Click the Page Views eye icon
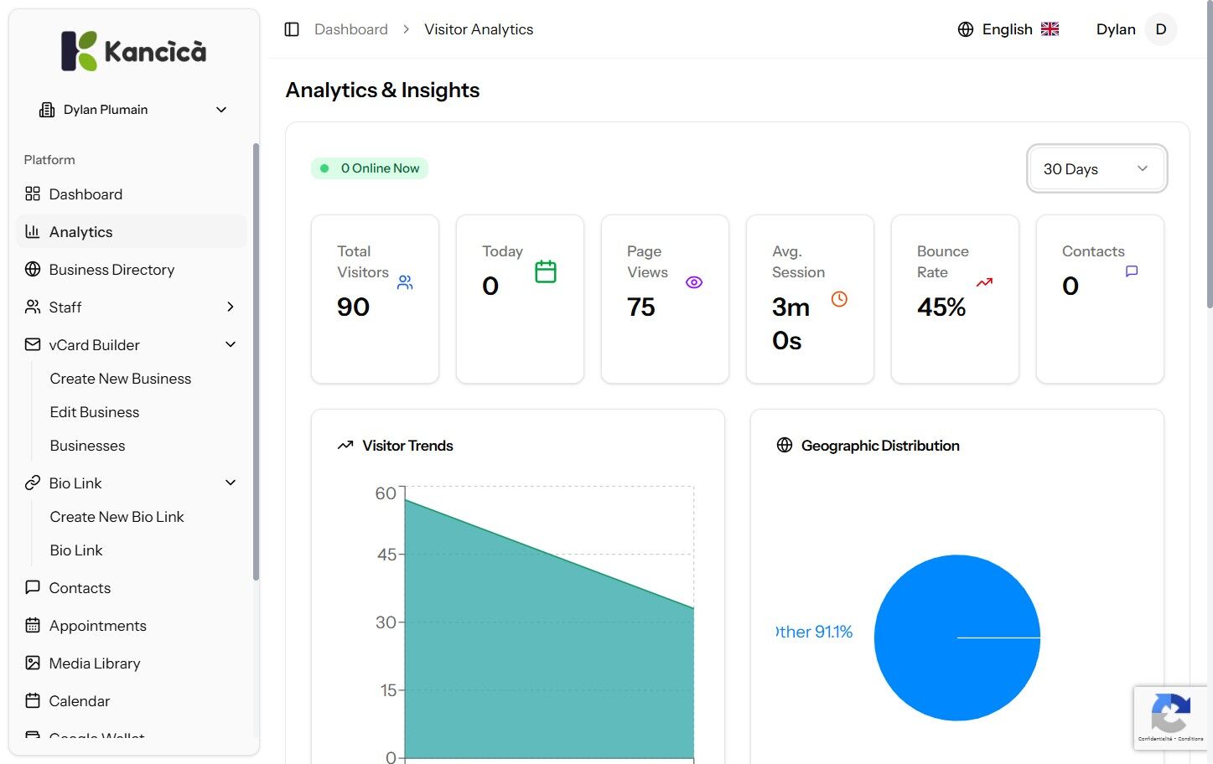The image size is (1213, 764). (694, 282)
